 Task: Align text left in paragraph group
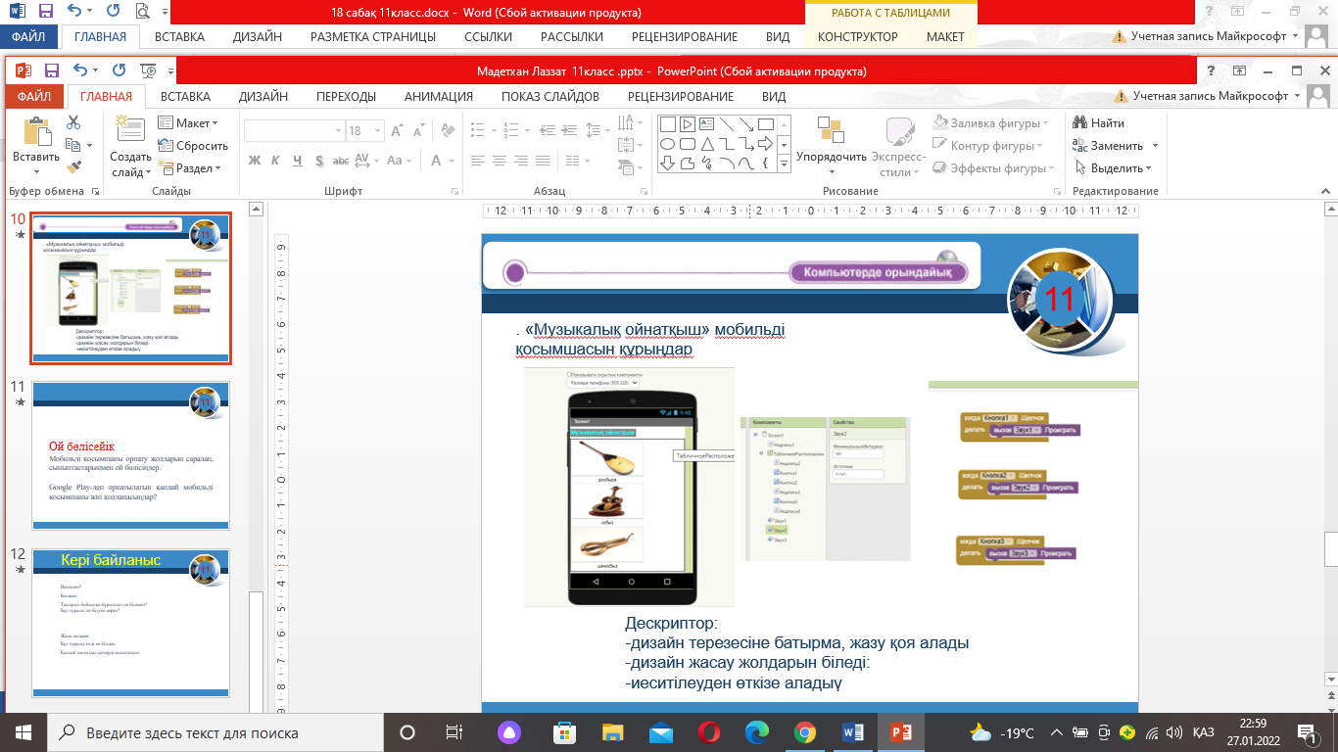tap(478, 161)
